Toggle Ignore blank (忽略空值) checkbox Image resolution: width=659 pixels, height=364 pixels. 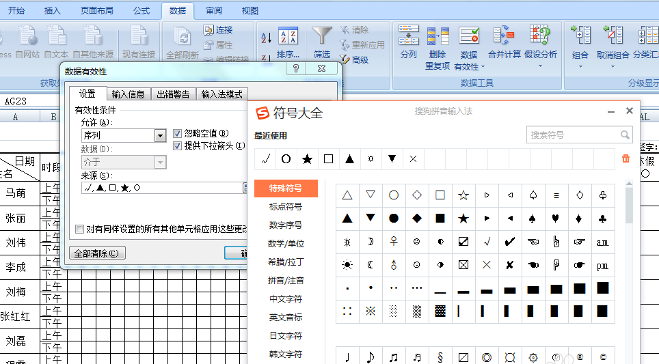(x=177, y=133)
